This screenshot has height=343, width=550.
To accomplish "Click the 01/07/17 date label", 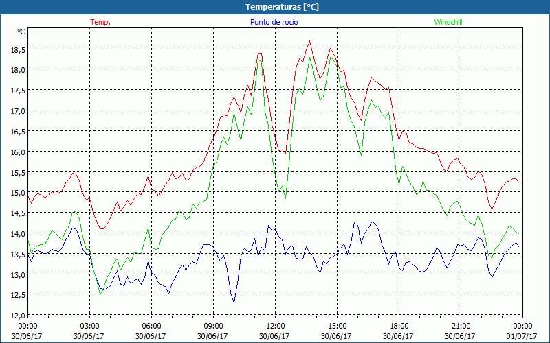I will pos(522,336).
